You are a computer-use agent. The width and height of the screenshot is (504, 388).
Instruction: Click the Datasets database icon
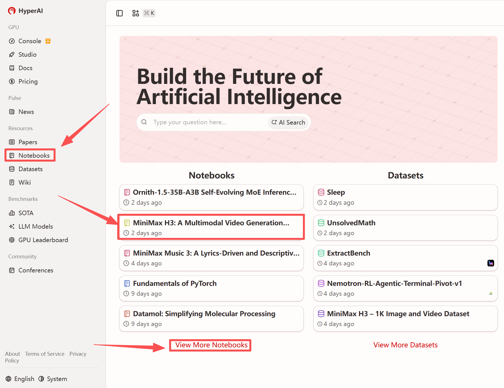click(x=12, y=169)
